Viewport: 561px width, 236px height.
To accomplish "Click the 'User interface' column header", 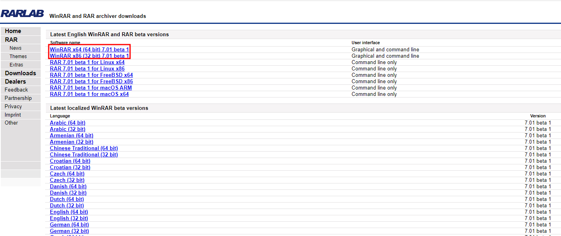I will click(x=365, y=43).
